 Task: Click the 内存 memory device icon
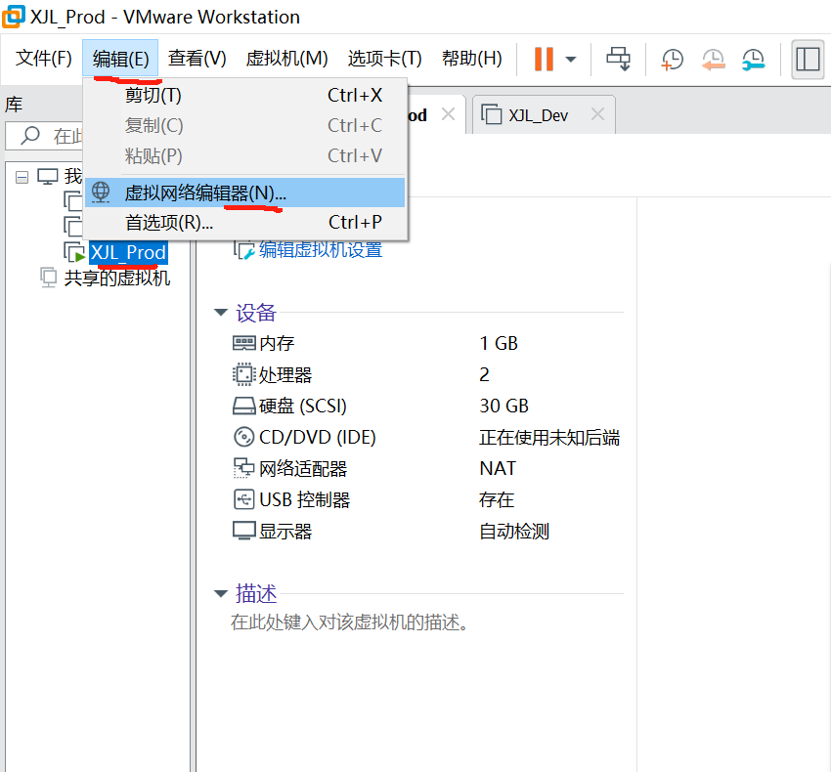pyautogui.click(x=243, y=343)
